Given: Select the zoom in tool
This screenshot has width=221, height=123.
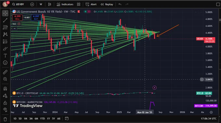Looking at the screenshot, I should tap(5, 79).
